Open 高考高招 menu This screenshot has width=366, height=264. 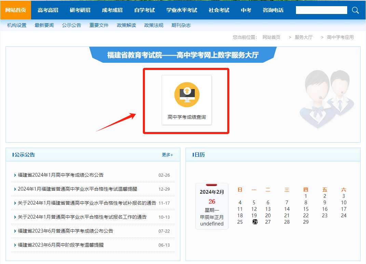pos(48,10)
